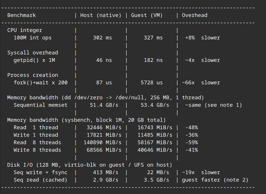The width and height of the screenshot is (266, 194).
Task: Select the '~same (see note 1)' text
Action: click(x=214, y=105)
